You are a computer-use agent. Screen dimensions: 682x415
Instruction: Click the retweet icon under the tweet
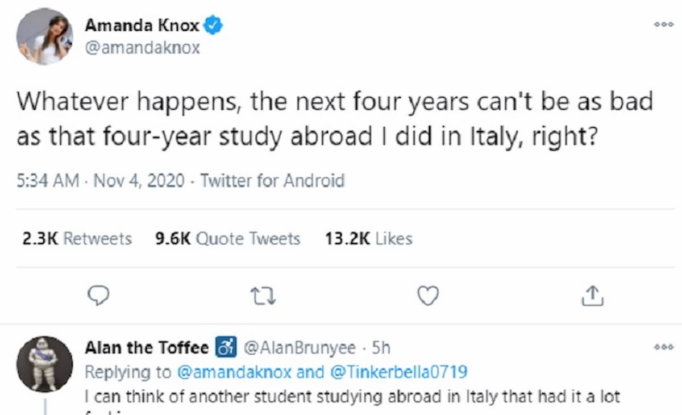[263, 294]
